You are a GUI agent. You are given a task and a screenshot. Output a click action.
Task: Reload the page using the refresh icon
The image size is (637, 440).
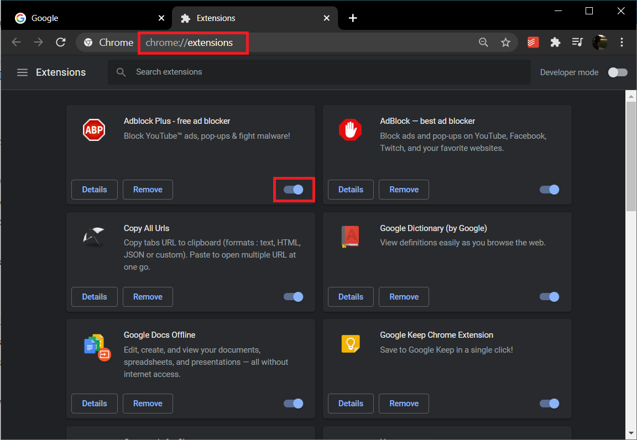point(61,43)
